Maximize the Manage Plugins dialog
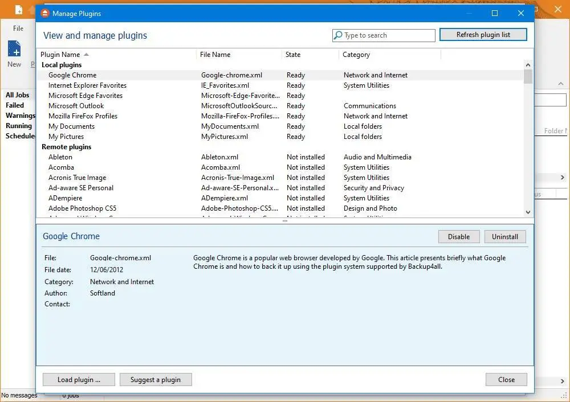Screen dimensions: 570x402 (x=495, y=13)
